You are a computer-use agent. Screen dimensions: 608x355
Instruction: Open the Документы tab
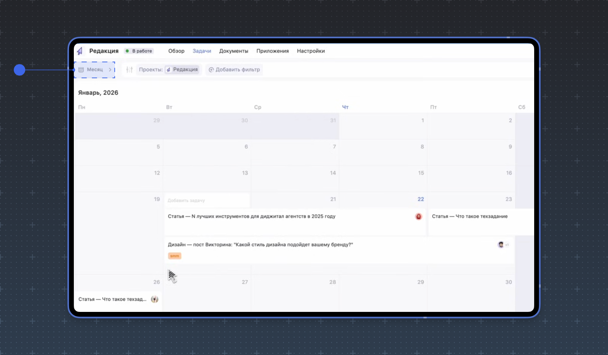233,51
